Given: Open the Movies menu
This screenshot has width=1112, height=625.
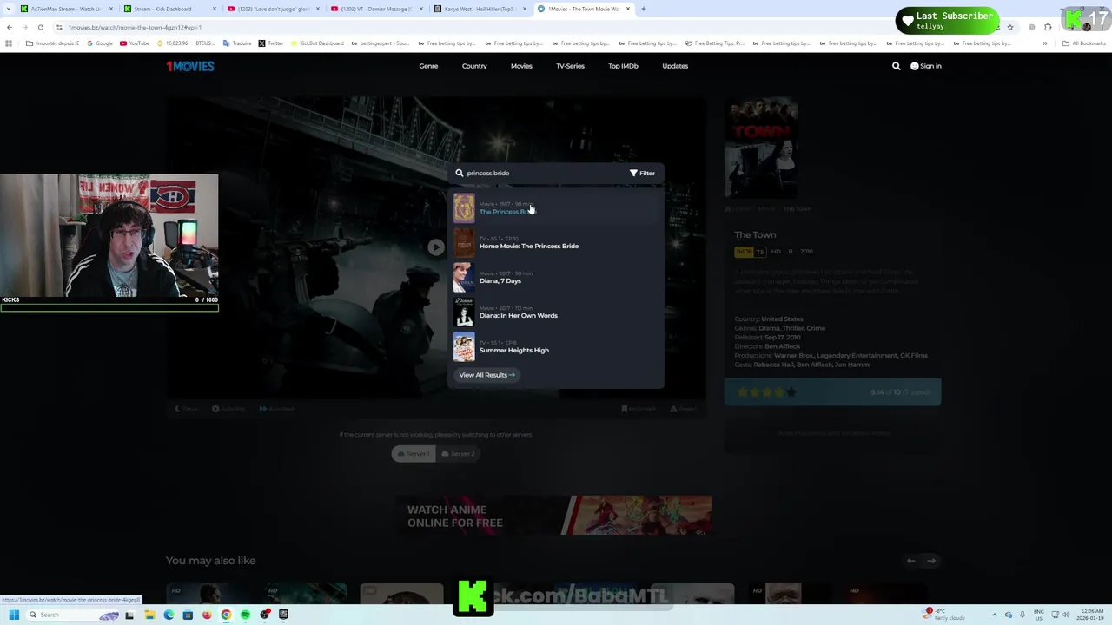Looking at the screenshot, I should pyautogui.click(x=521, y=66).
